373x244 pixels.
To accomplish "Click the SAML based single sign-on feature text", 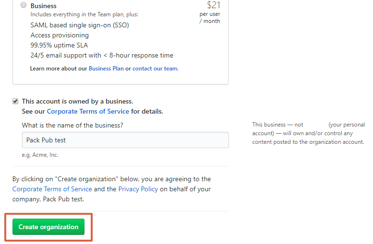I will [x=80, y=25].
